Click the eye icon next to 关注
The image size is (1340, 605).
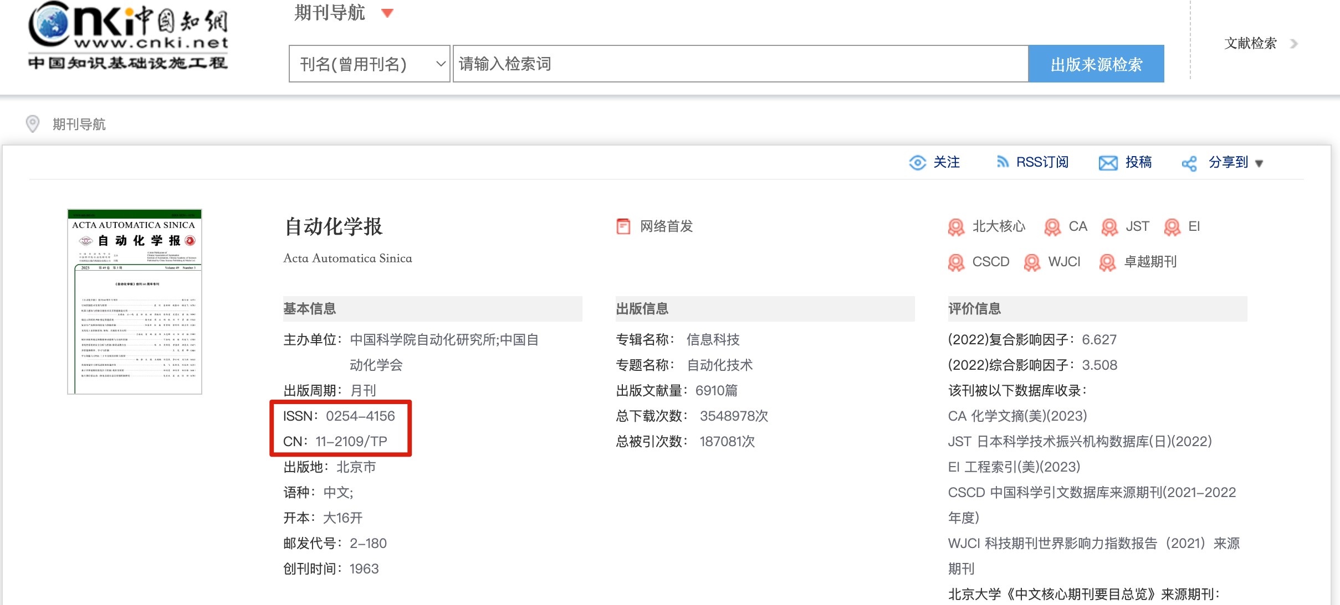[917, 163]
